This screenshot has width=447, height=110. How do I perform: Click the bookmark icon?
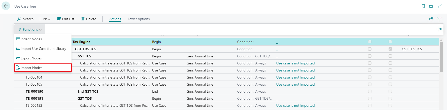[423, 6]
